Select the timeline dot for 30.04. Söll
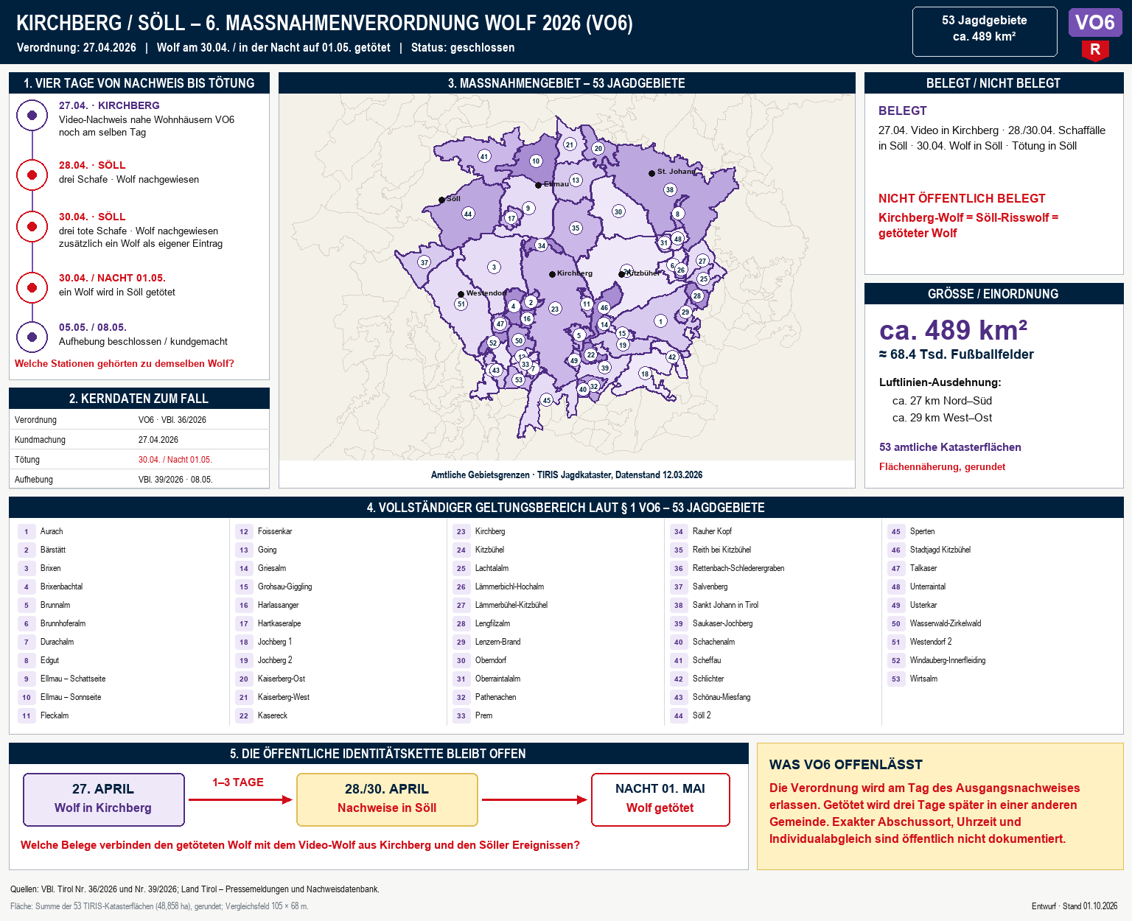 (x=32, y=226)
